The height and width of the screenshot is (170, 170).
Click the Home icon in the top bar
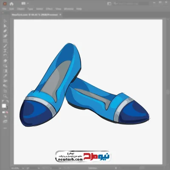coord(11,4)
